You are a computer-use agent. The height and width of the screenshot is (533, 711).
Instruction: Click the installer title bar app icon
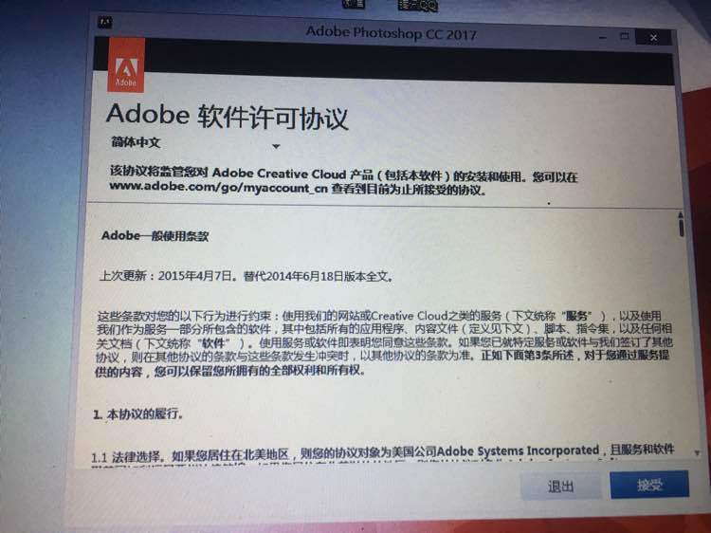tap(104, 21)
